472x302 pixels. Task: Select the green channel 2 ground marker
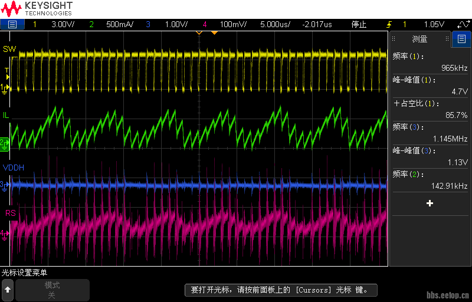point(5,144)
